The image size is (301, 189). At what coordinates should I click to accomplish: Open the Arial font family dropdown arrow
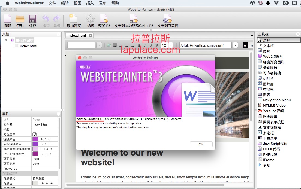click(235, 45)
